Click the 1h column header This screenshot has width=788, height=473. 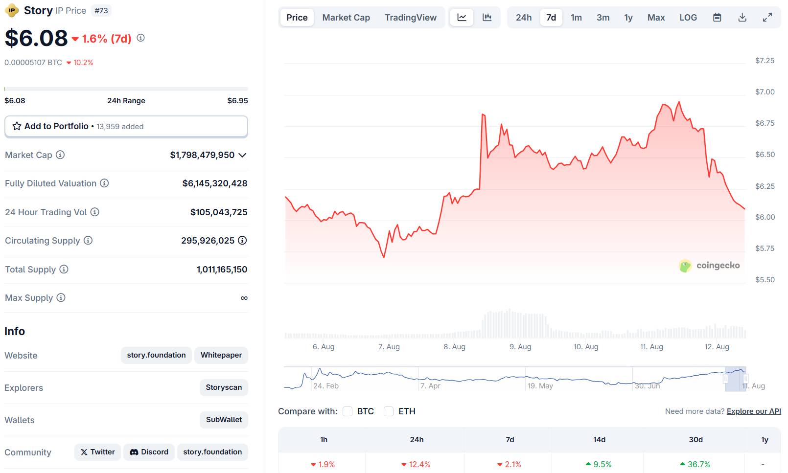coord(324,440)
